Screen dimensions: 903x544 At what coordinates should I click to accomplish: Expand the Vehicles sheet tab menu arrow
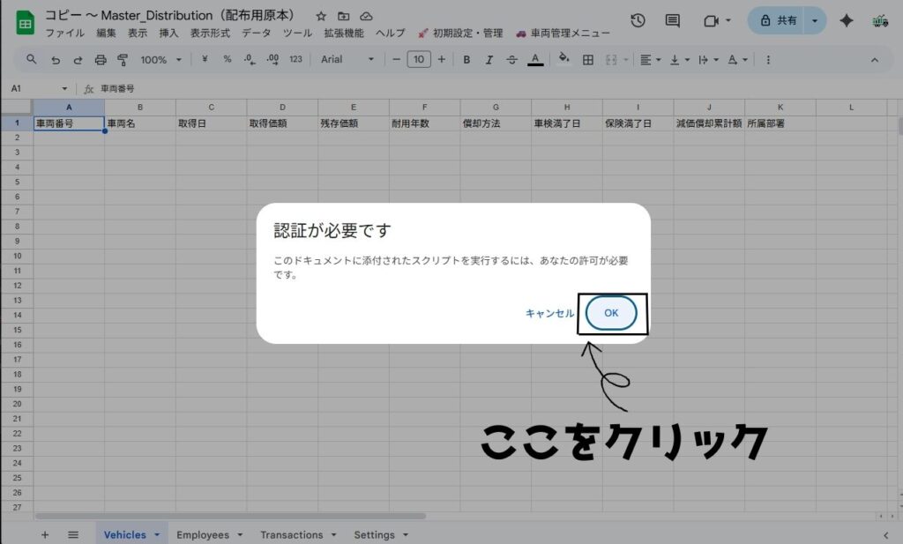[157, 535]
